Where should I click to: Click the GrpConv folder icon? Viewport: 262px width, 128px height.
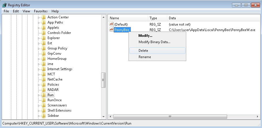click(x=44, y=54)
